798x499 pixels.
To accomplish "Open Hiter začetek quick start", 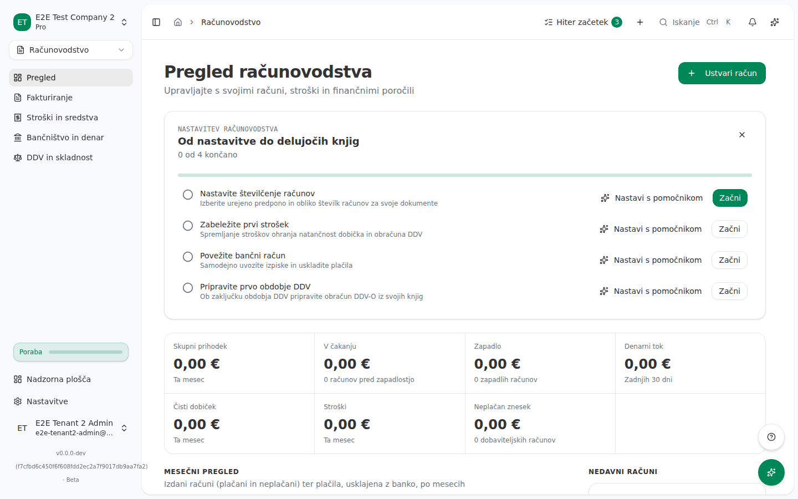I will [583, 22].
